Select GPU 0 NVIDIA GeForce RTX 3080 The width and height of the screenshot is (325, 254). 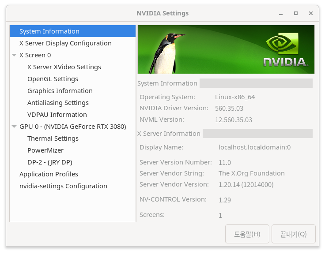[72, 127]
